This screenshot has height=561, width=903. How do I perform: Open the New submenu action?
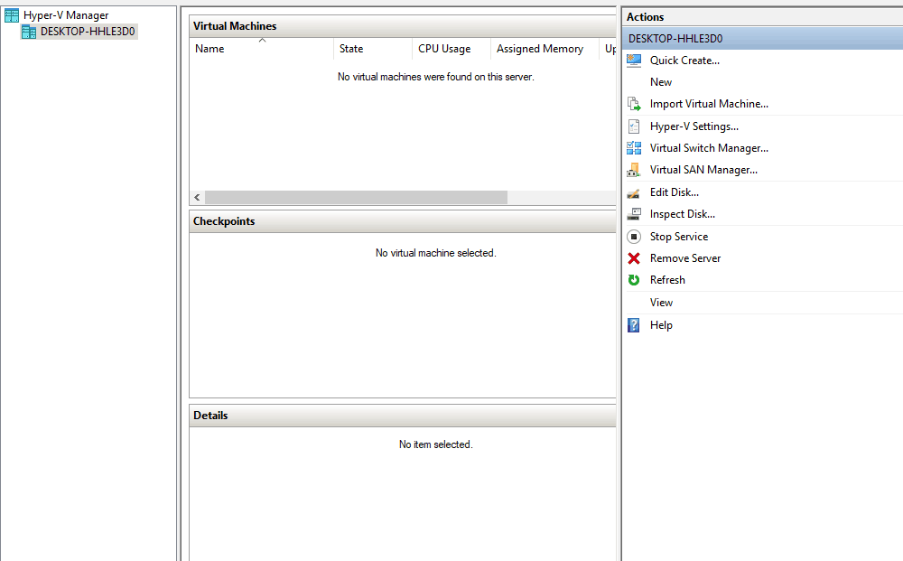pos(661,82)
